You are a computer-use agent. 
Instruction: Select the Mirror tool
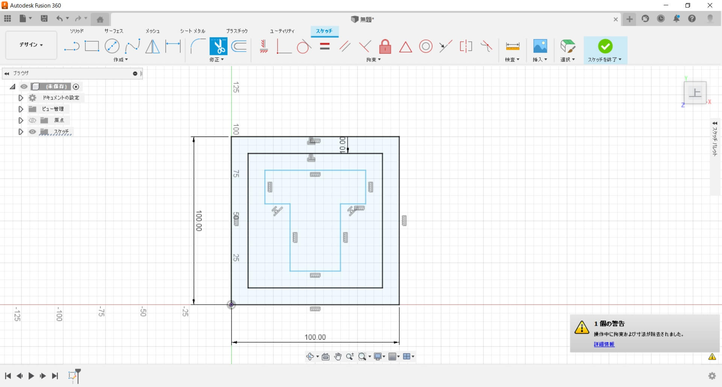coord(152,46)
